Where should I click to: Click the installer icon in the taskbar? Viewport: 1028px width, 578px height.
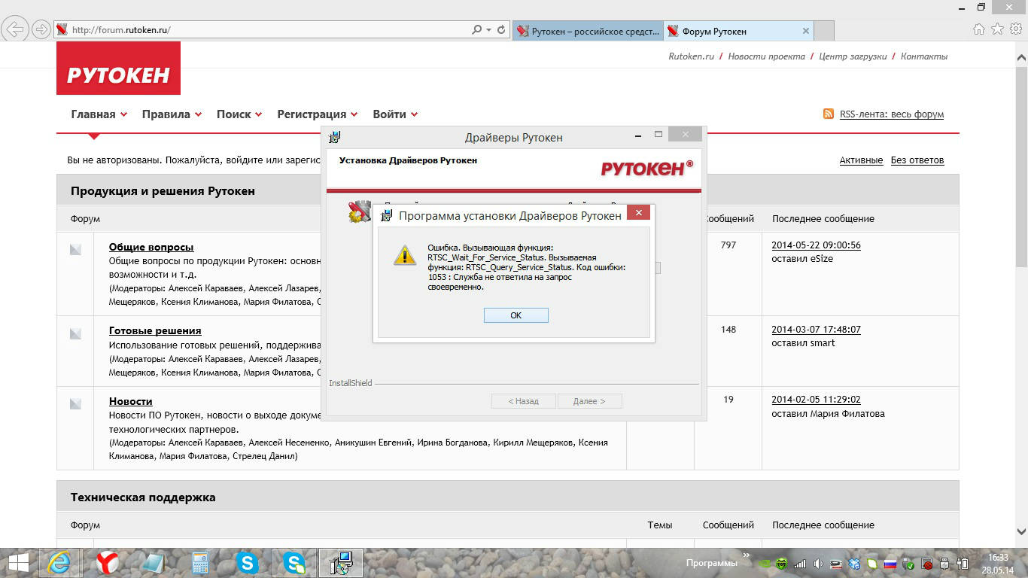tap(341, 562)
